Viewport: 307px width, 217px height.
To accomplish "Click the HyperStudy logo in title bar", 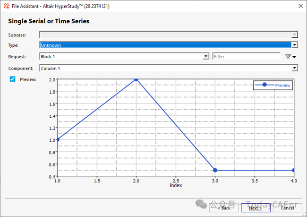I will coord(5,6).
